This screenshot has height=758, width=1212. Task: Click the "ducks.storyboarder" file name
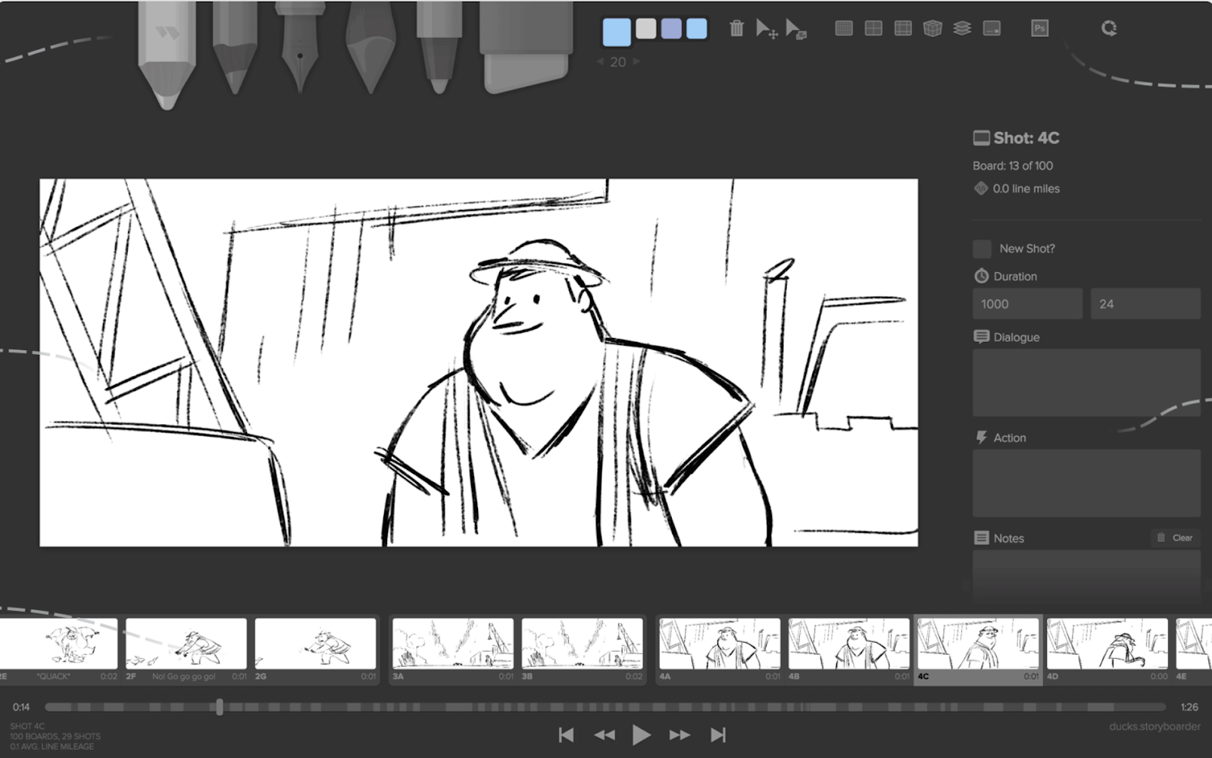point(1154,726)
